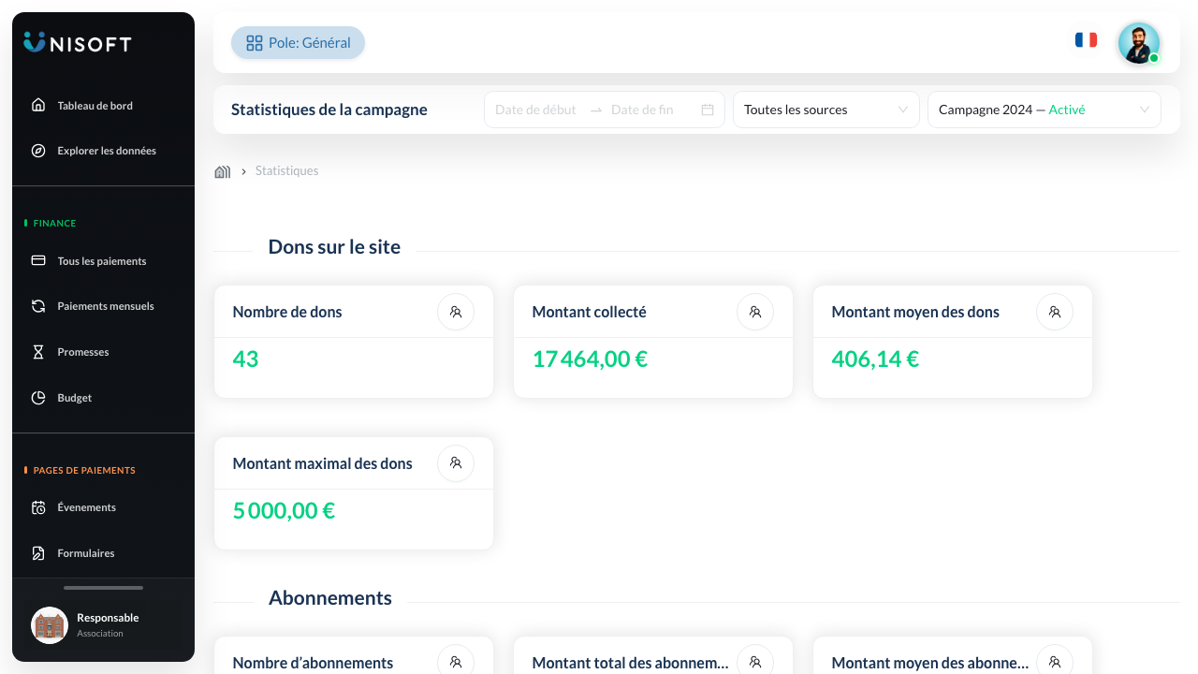Viewport: 1198px width, 674px height.
Task: Open Tableau de bord home icon
Action: point(38,105)
